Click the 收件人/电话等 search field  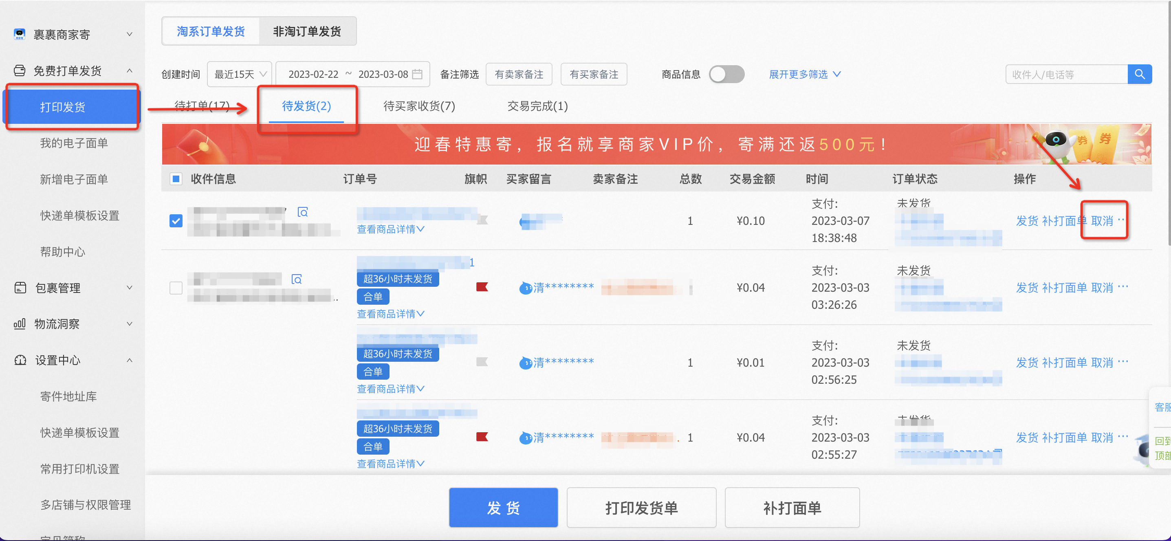click(1066, 74)
